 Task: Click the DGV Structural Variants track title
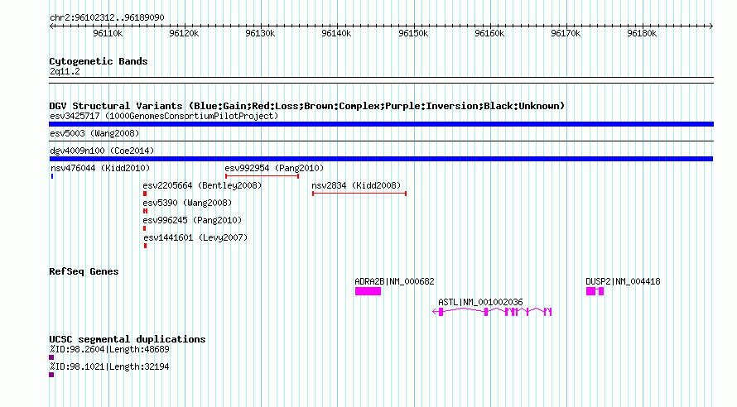point(307,106)
